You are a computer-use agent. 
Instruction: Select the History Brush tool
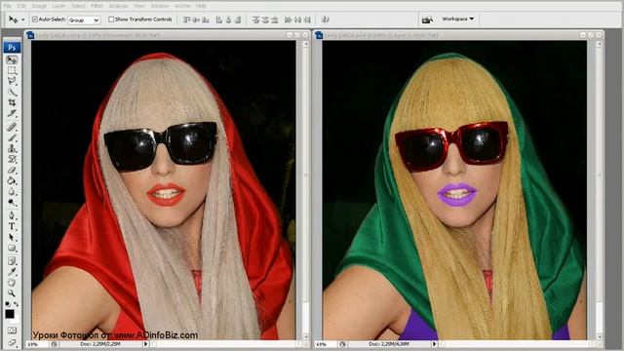(x=12, y=159)
